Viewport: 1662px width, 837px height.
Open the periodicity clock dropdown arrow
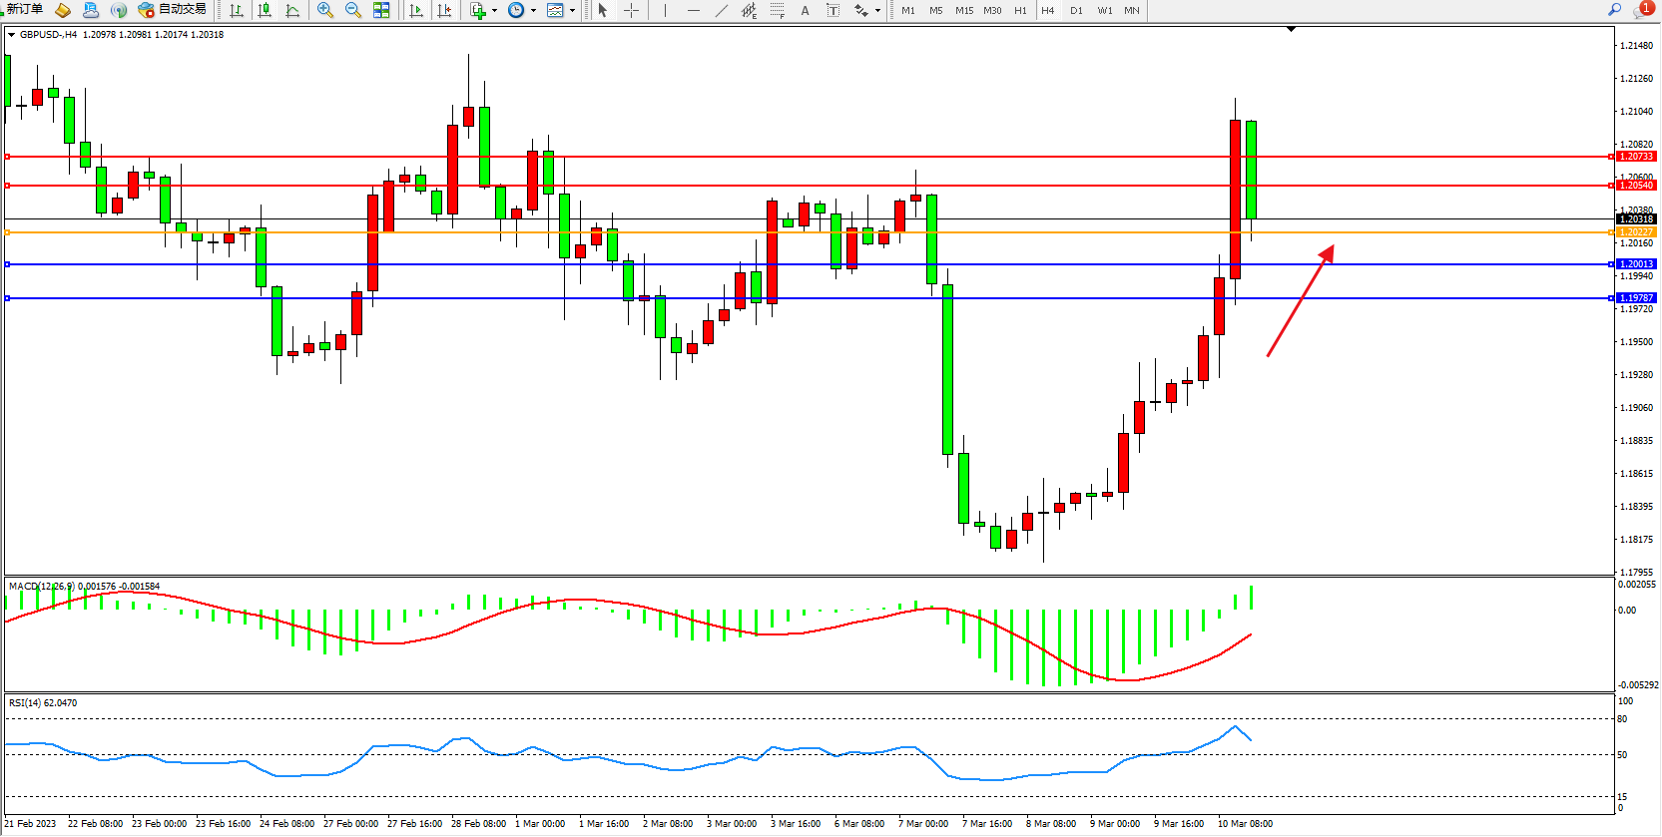coord(533,11)
